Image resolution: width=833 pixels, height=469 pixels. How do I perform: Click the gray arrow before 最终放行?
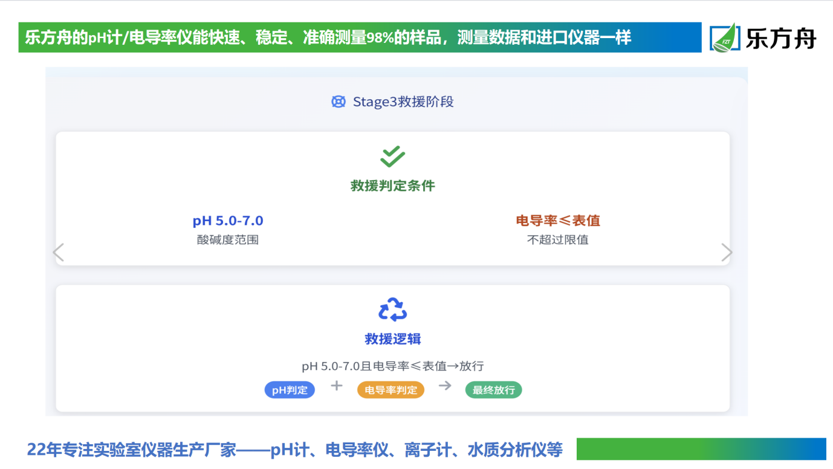(x=445, y=386)
